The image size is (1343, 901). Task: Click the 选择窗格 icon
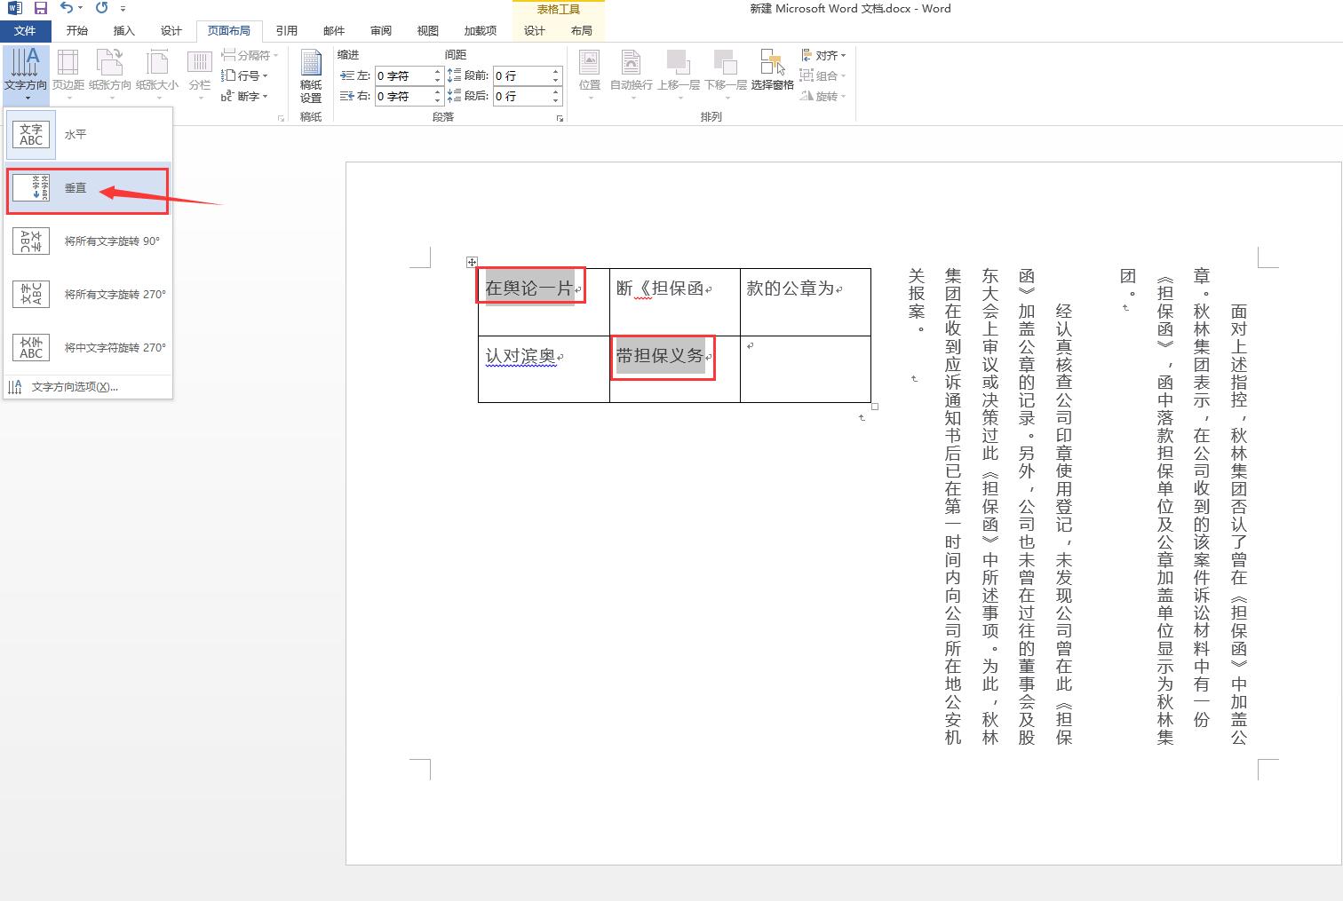tap(772, 70)
